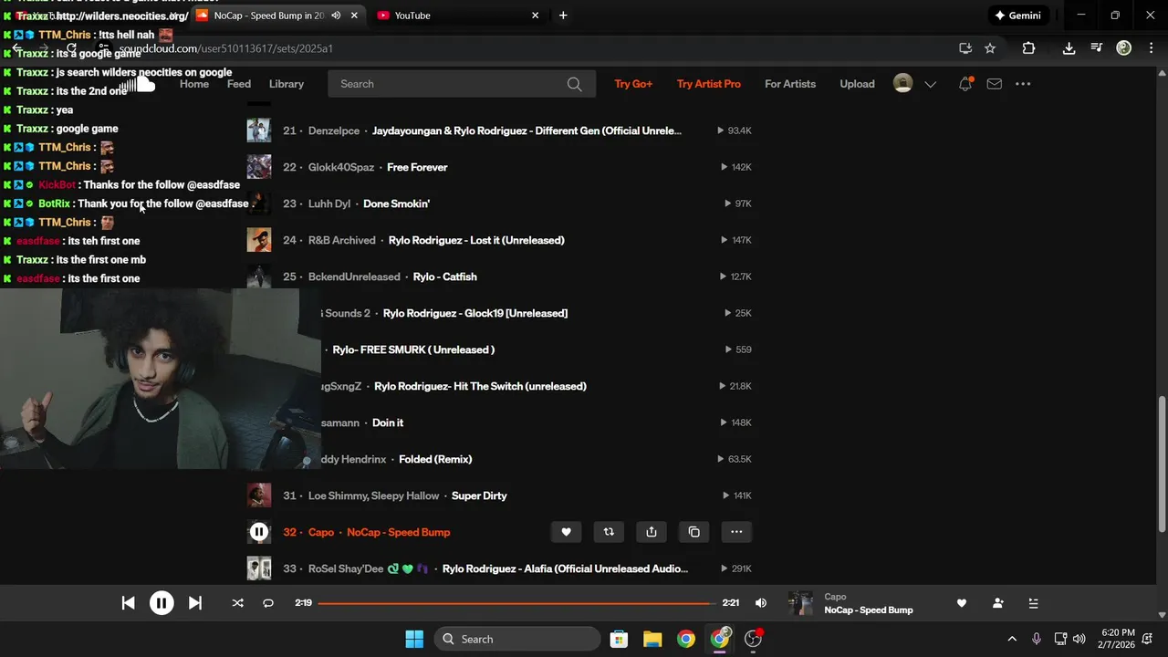Open Microsoft Store from the taskbar
The width and height of the screenshot is (1168, 657).
(x=619, y=639)
